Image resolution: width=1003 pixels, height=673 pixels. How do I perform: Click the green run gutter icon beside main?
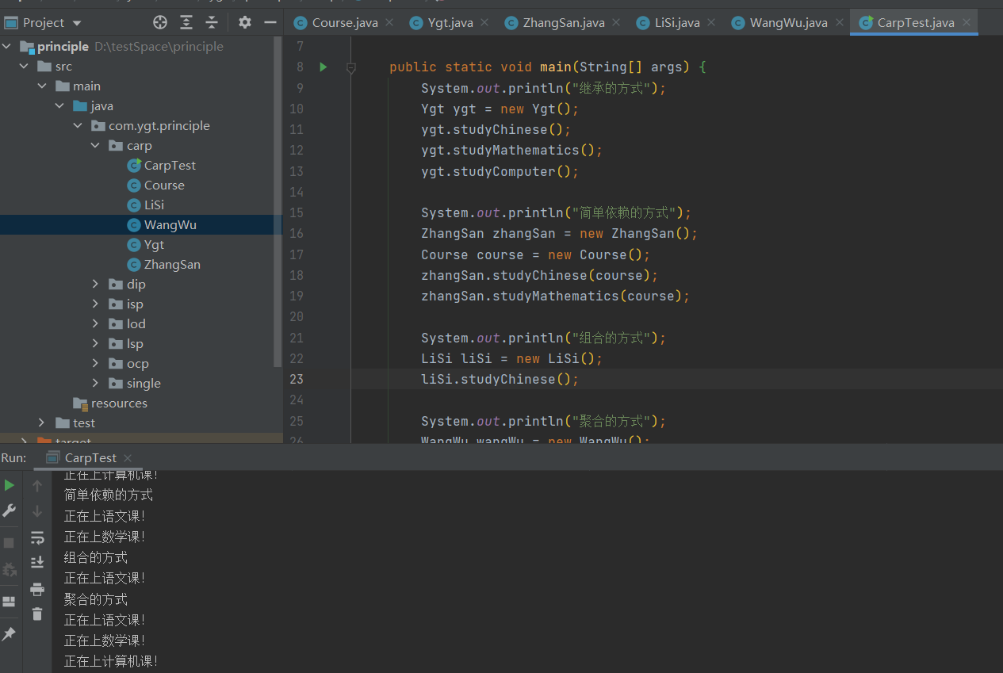(323, 67)
